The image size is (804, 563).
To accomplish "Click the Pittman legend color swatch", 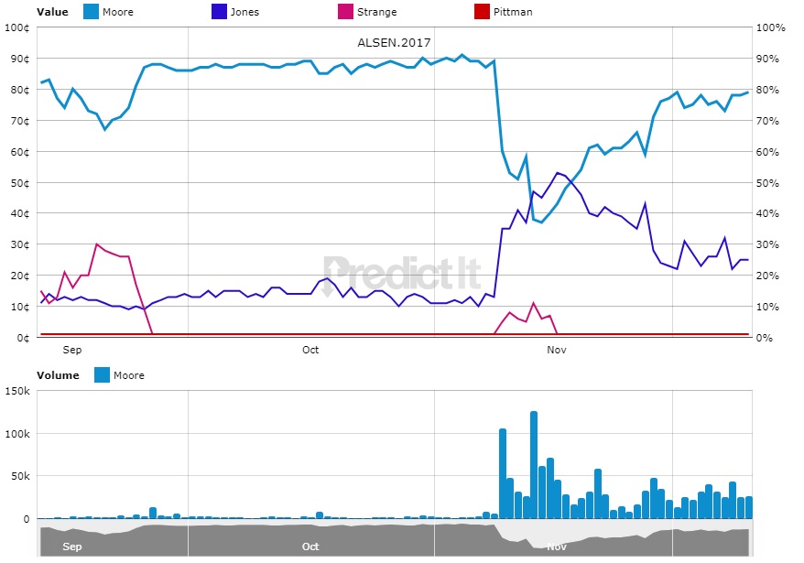I will pos(482,11).
